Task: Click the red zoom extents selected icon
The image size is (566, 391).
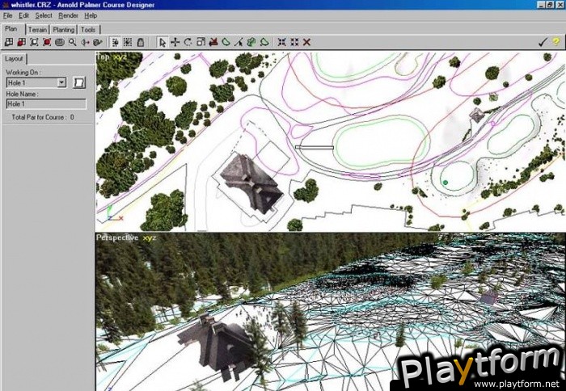Action: [47, 42]
